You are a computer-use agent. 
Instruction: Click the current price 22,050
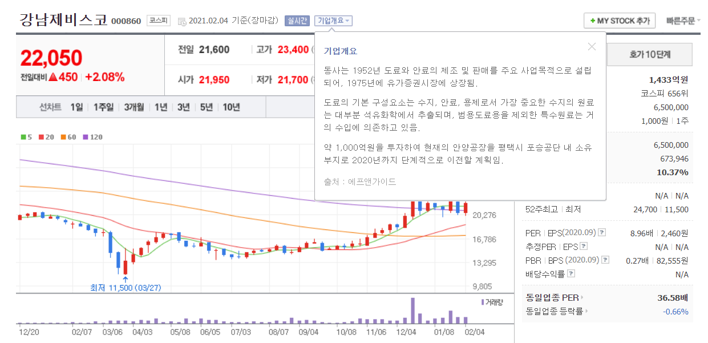(51, 58)
